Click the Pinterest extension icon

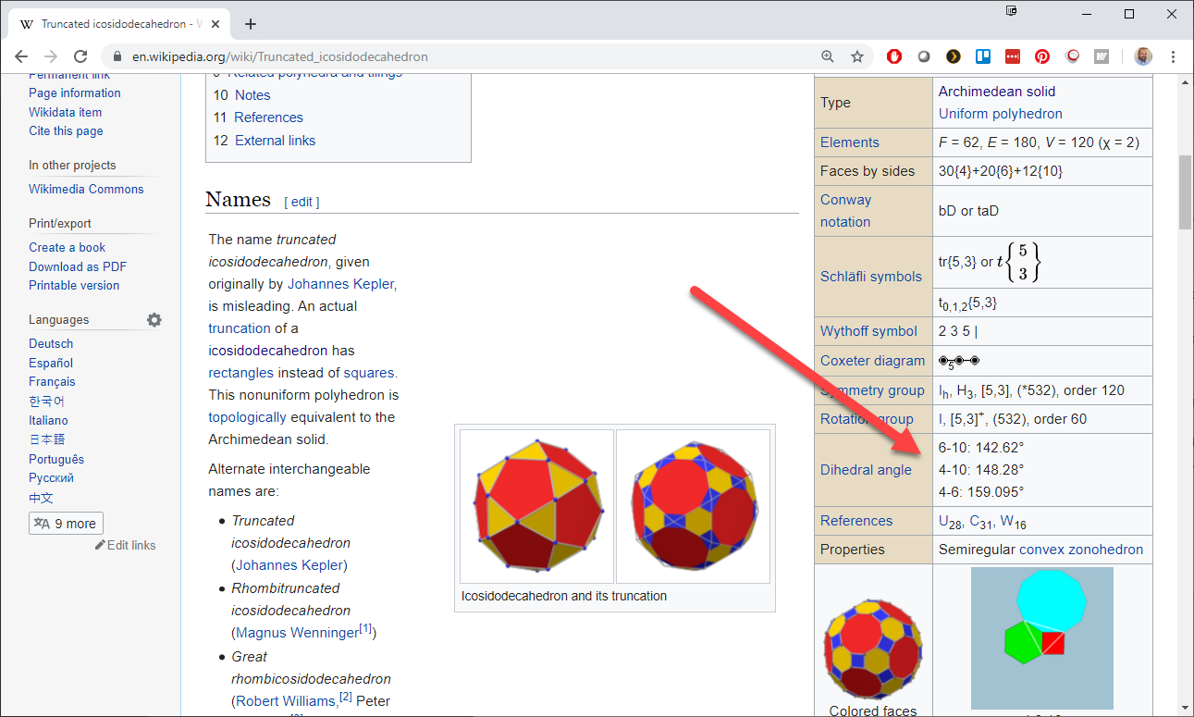1042,56
